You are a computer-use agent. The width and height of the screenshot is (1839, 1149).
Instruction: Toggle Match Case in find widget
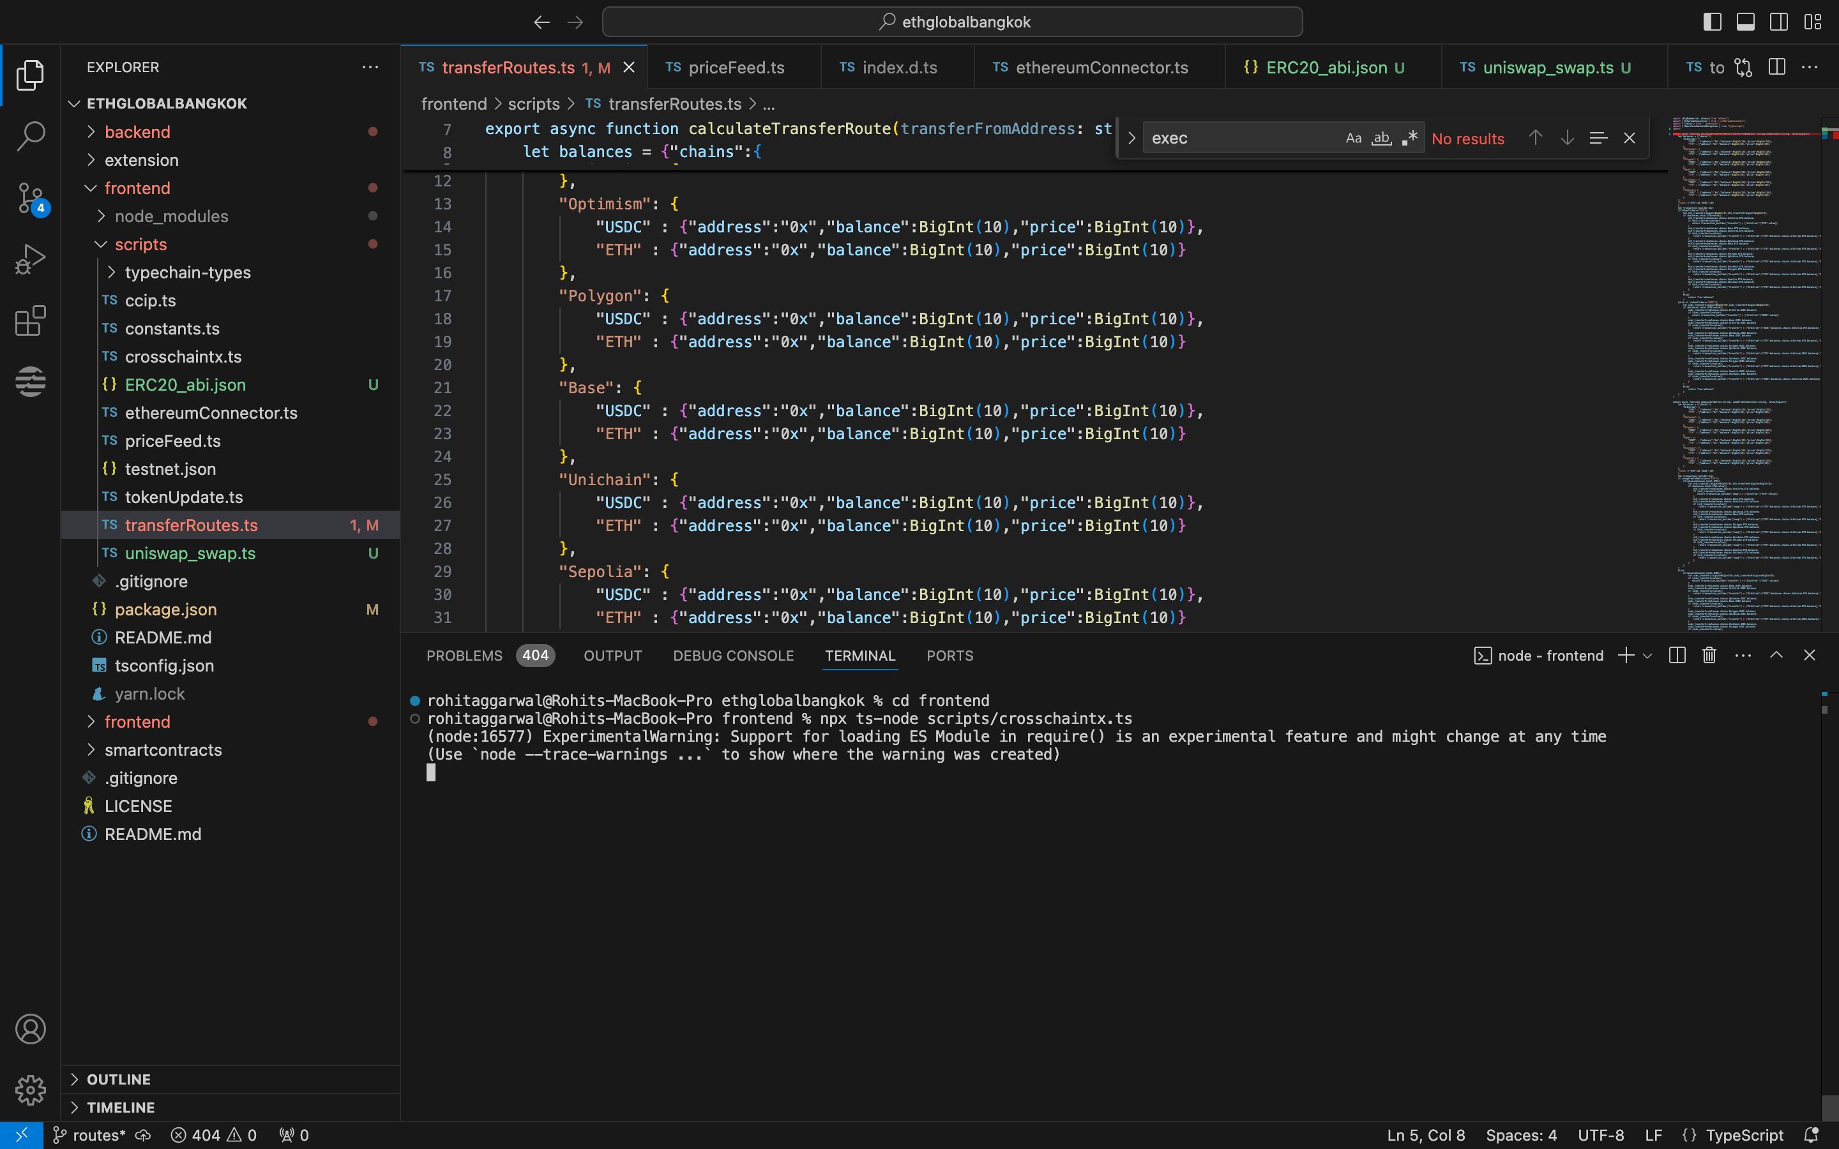point(1354,139)
